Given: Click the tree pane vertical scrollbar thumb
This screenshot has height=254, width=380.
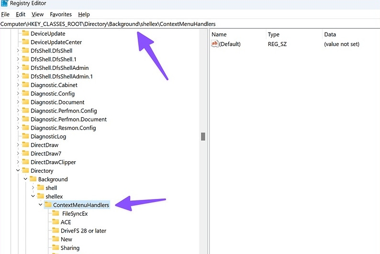Looking at the screenshot, I should (203, 136).
